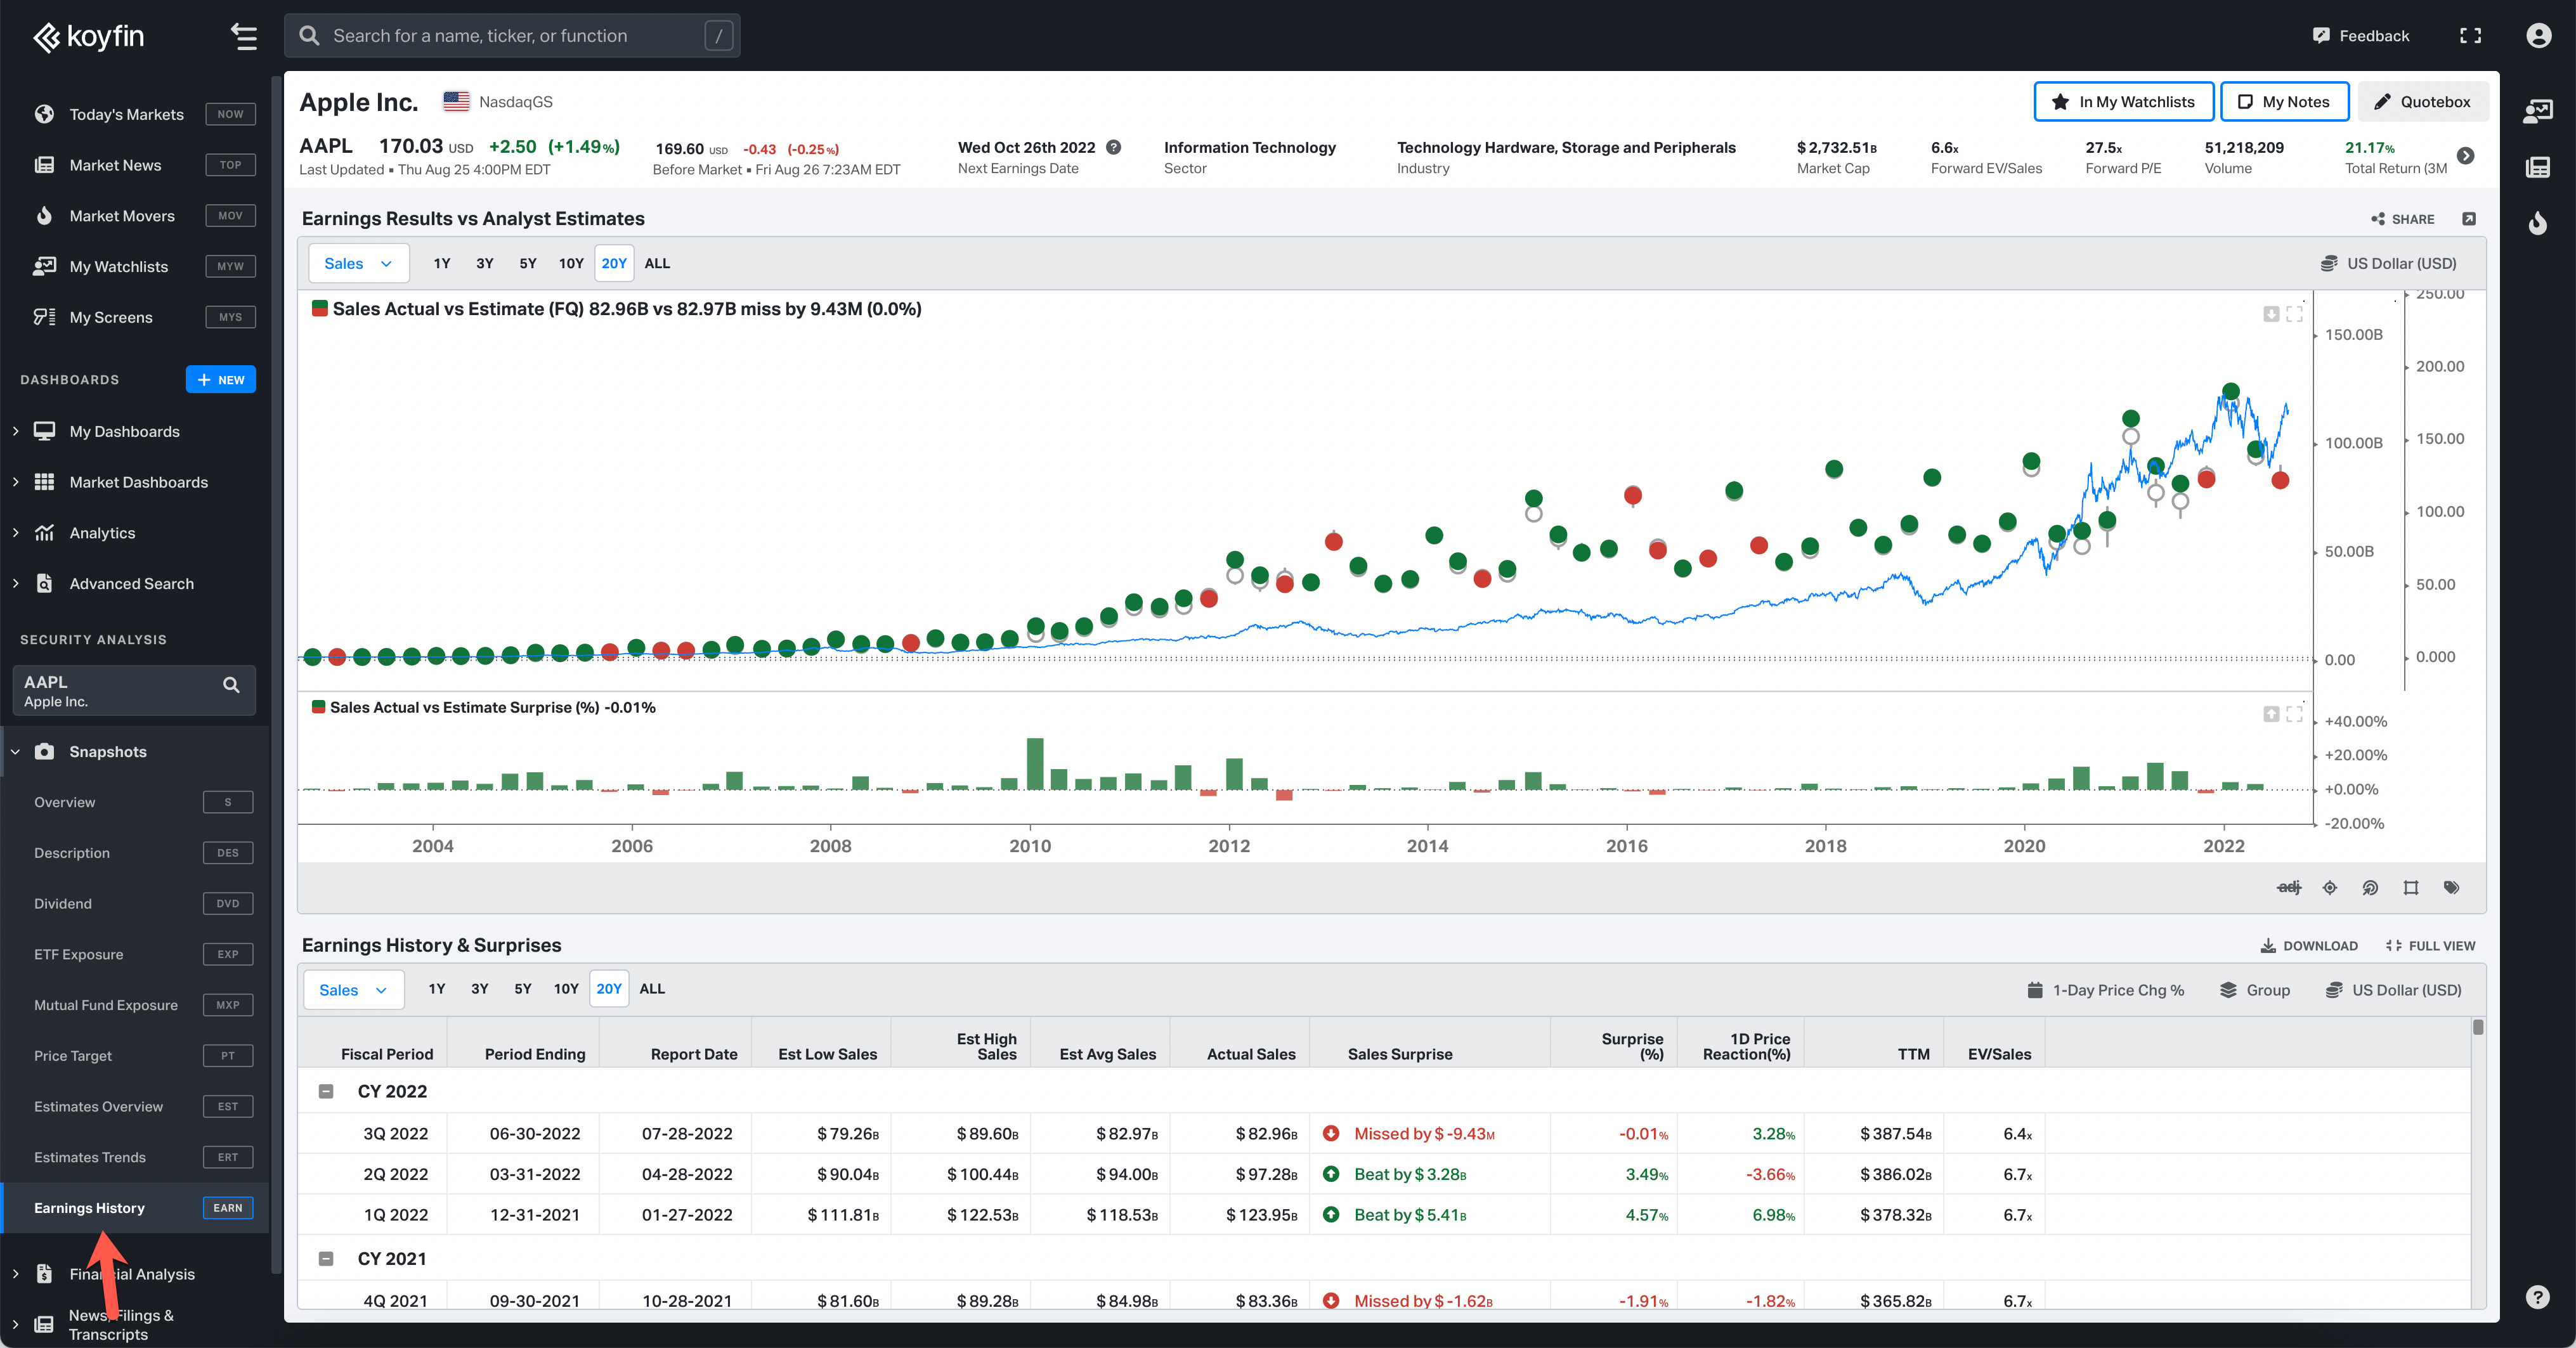The image size is (2576, 1348).
Task: Select ALL range in Earnings History table
Action: pos(652,989)
